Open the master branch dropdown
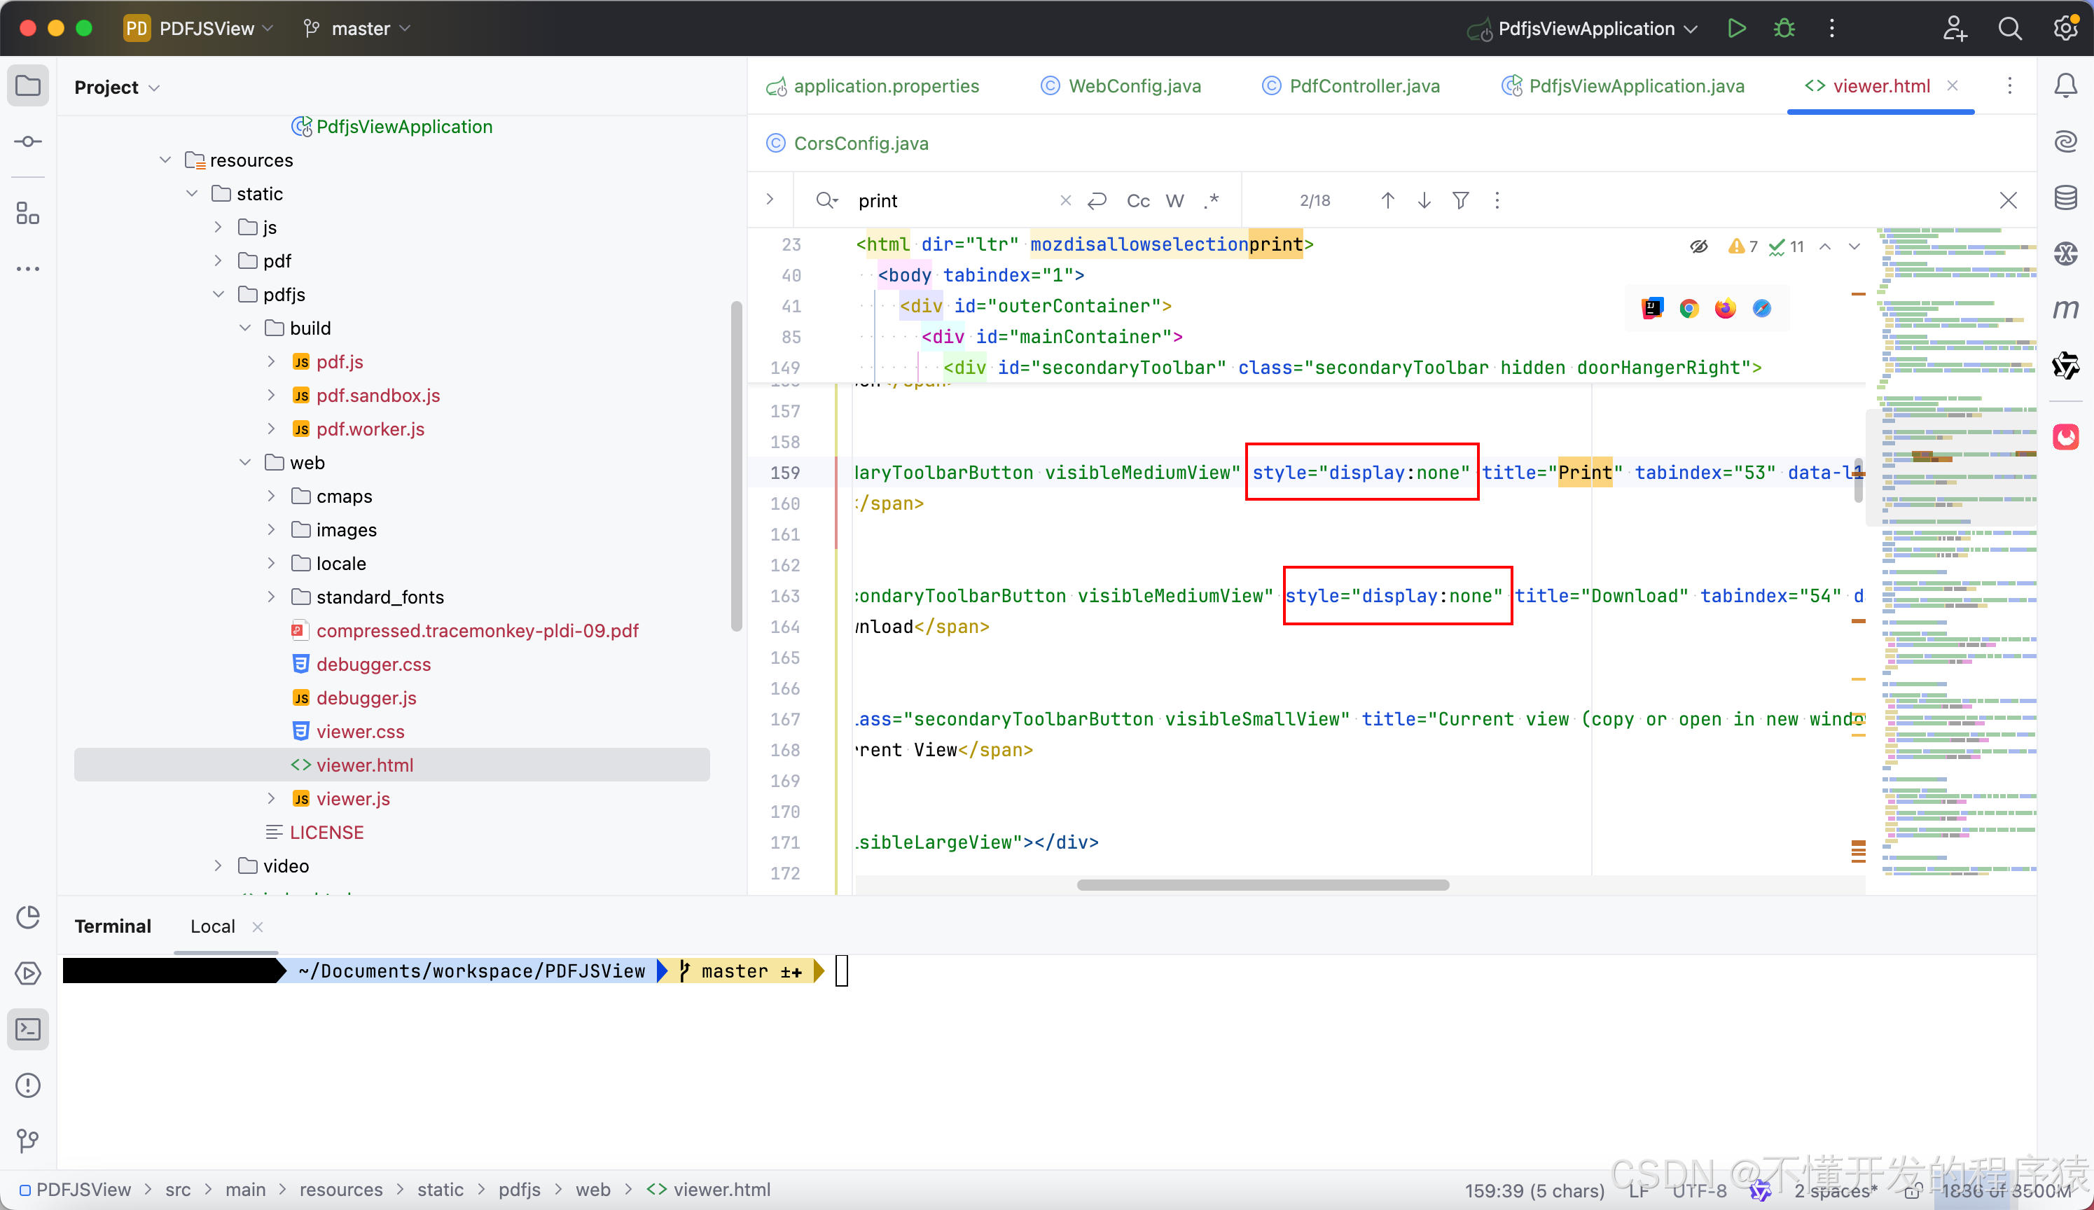This screenshot has height=1210, width=2094. click(x=359, y=28)
